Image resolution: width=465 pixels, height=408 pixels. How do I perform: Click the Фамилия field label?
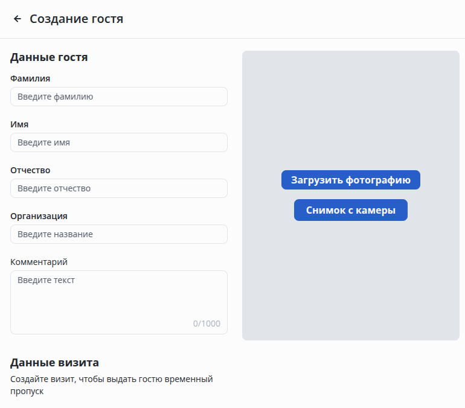click(30, 78)
